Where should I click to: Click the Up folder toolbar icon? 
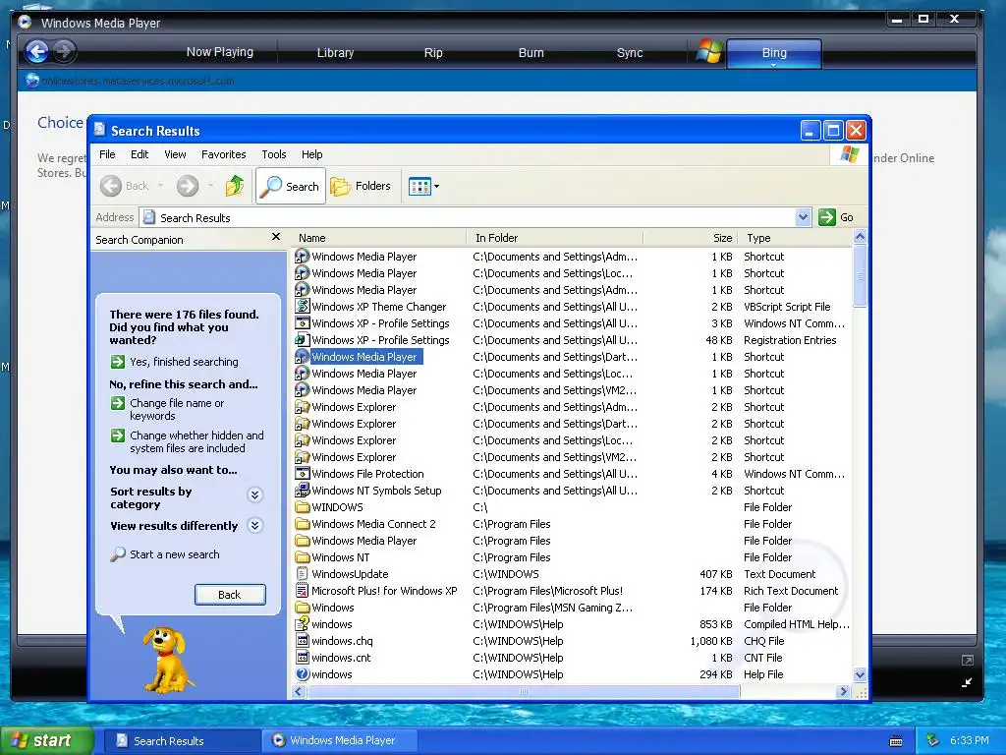point(235,186)
